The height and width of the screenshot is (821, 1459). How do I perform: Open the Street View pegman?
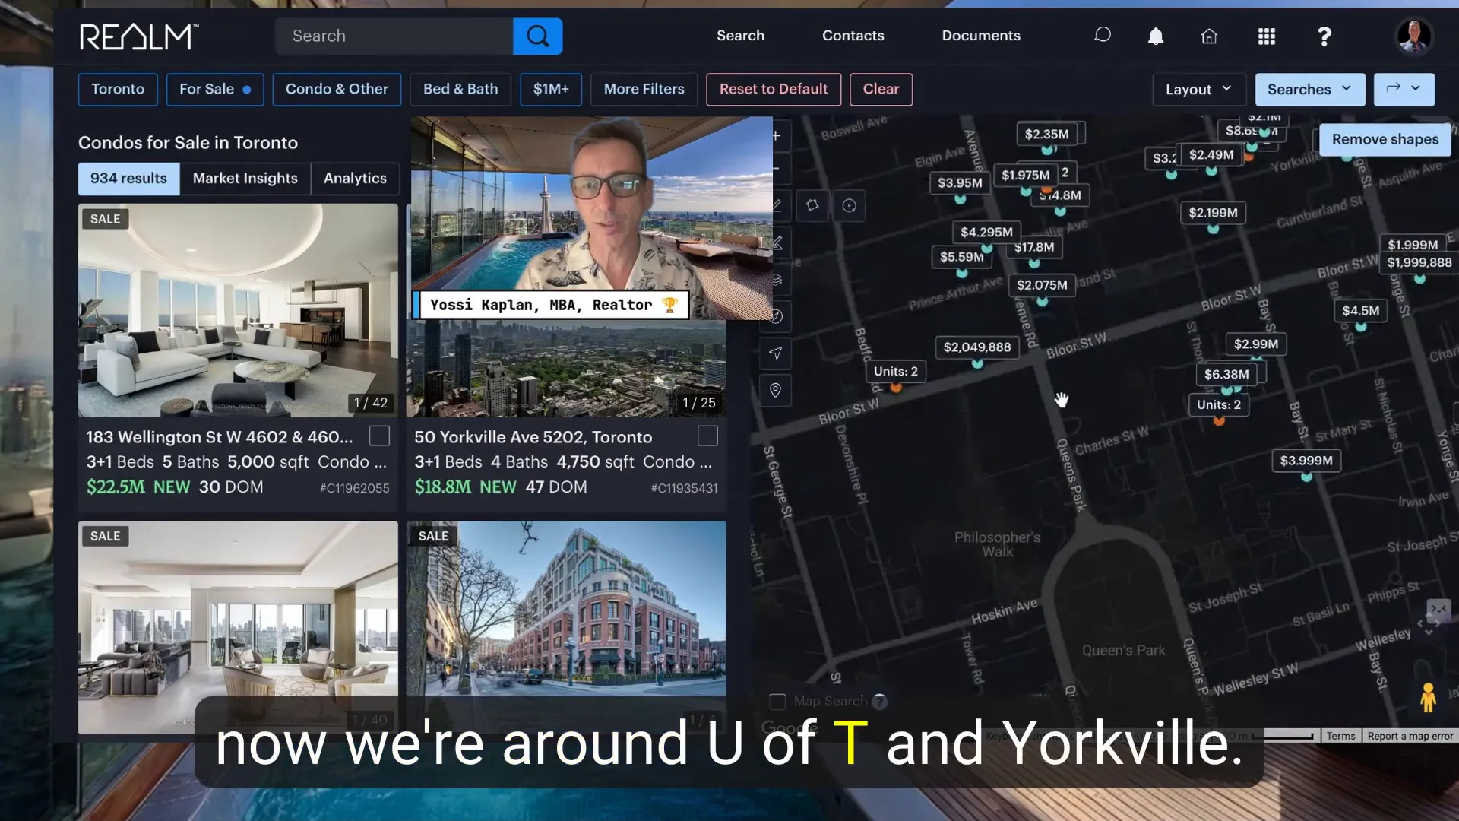1428,697
